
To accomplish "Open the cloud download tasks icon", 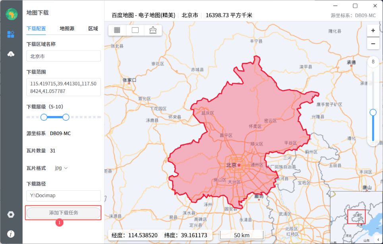I will pos(11,54).
